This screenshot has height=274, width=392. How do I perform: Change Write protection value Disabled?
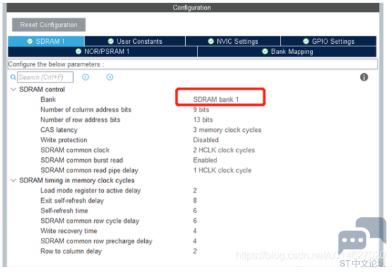[206, 140]
